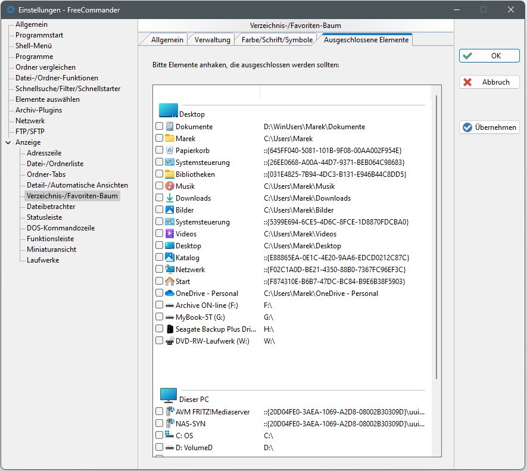
Task: Switch to the Farbe/Schrift/Symbole tab
Action: point(275,40)
